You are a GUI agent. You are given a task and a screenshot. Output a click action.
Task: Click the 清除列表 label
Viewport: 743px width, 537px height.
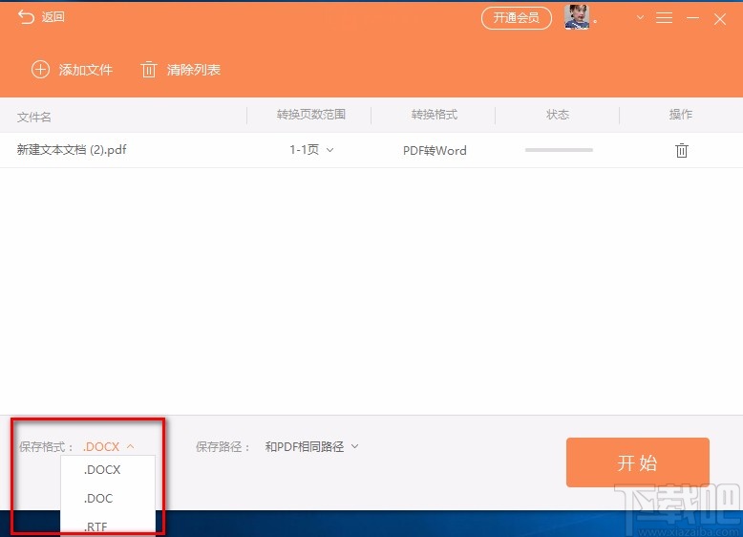[193, 70]
